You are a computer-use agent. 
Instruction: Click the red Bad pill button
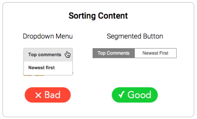click(x=48, y=95)
